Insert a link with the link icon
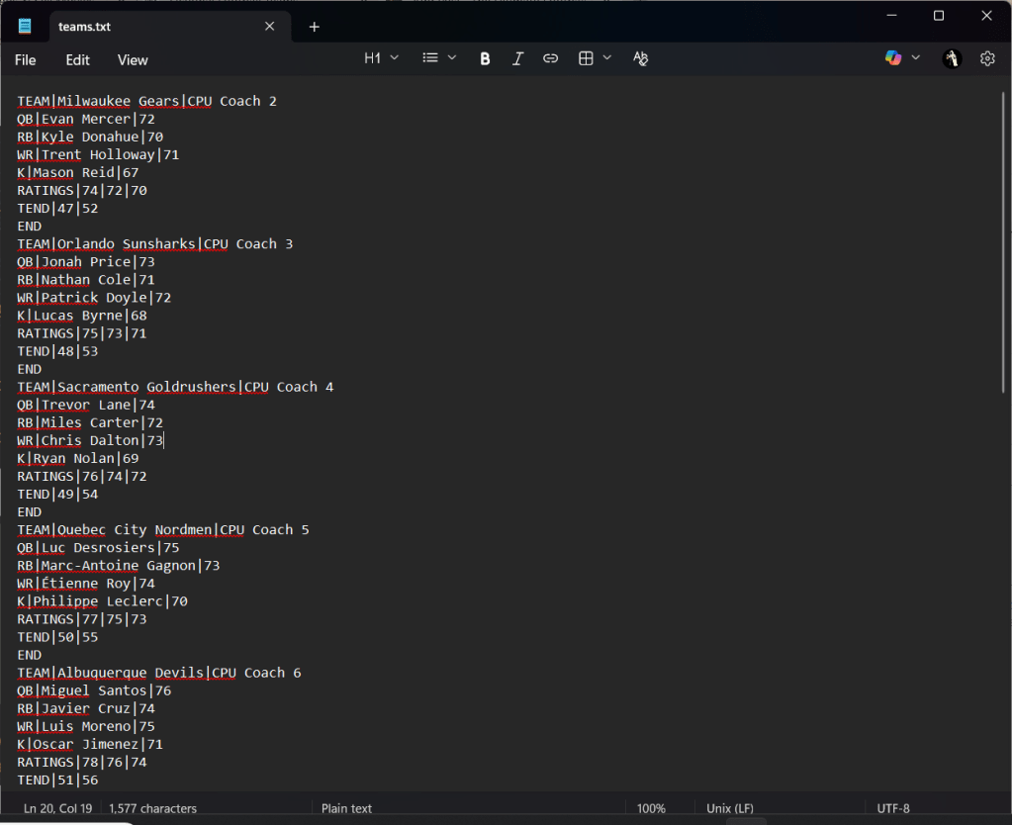Viewport: 1012px width, 825px height. click(x=551, y=59)
